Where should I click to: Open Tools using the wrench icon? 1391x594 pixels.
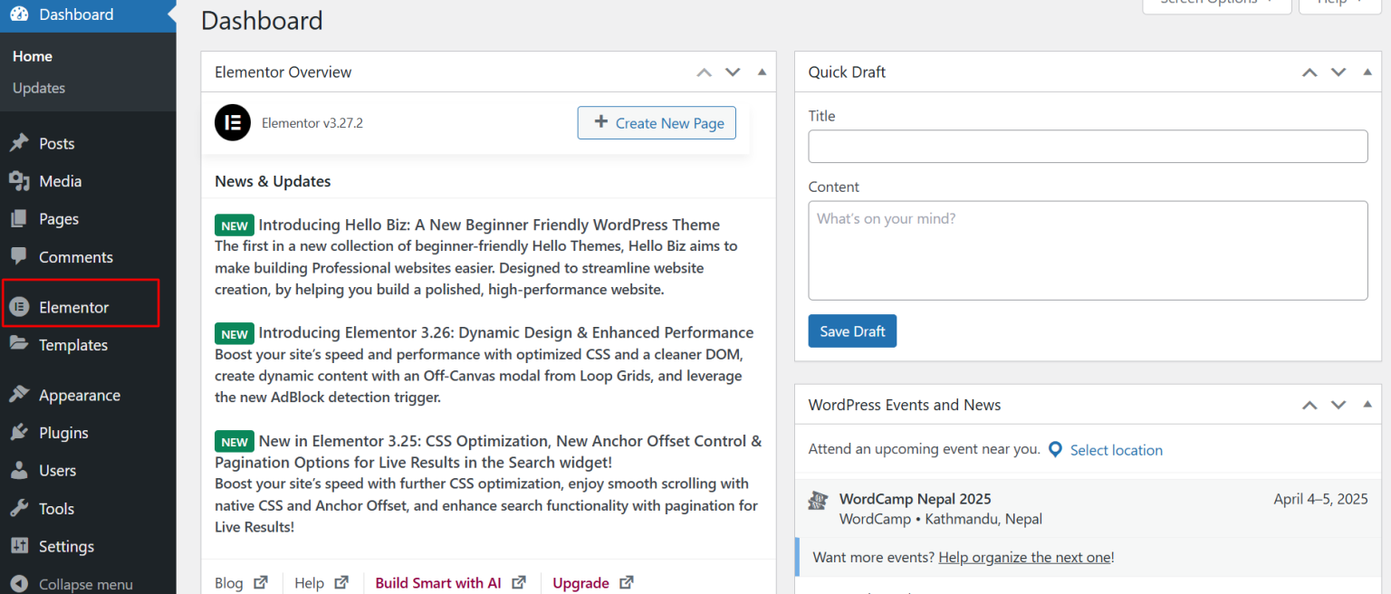pos(22,508)
